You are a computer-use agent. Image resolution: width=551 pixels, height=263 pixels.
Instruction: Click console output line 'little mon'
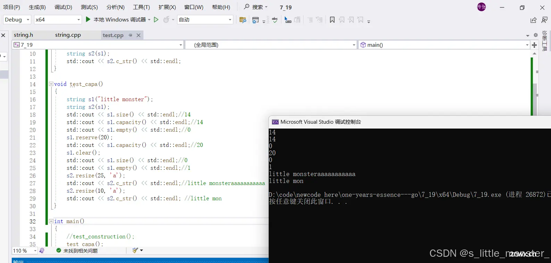coord(286,181)
